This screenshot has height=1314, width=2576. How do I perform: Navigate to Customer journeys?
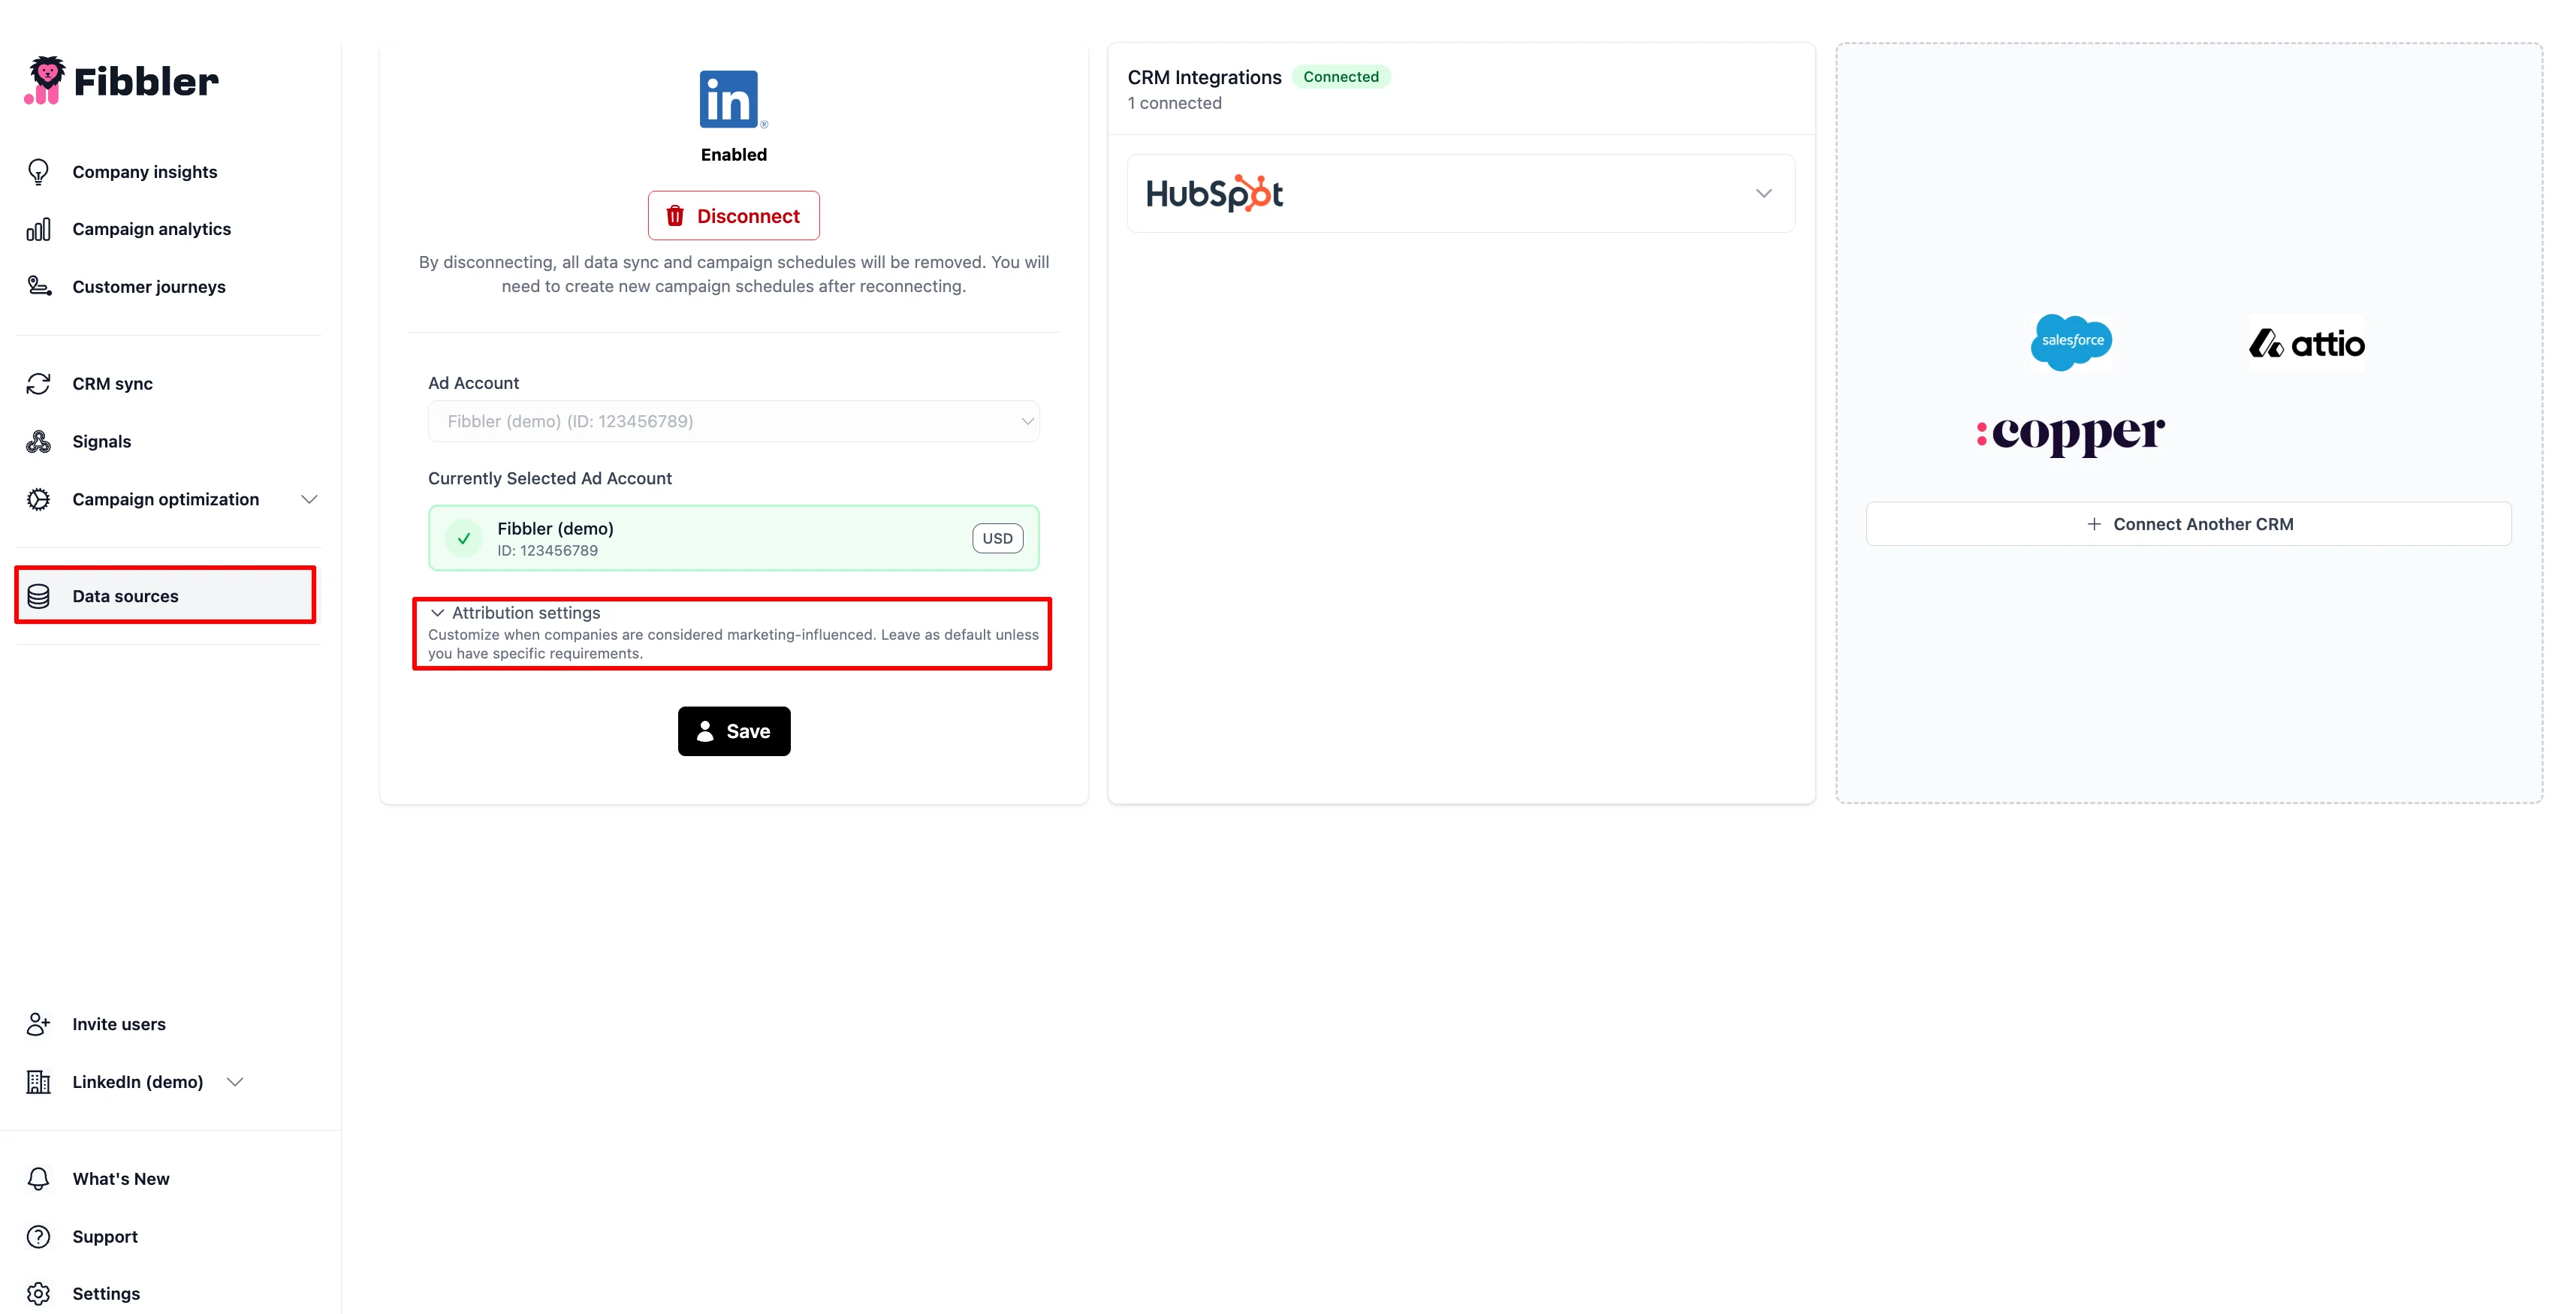(x=148, y=286)
